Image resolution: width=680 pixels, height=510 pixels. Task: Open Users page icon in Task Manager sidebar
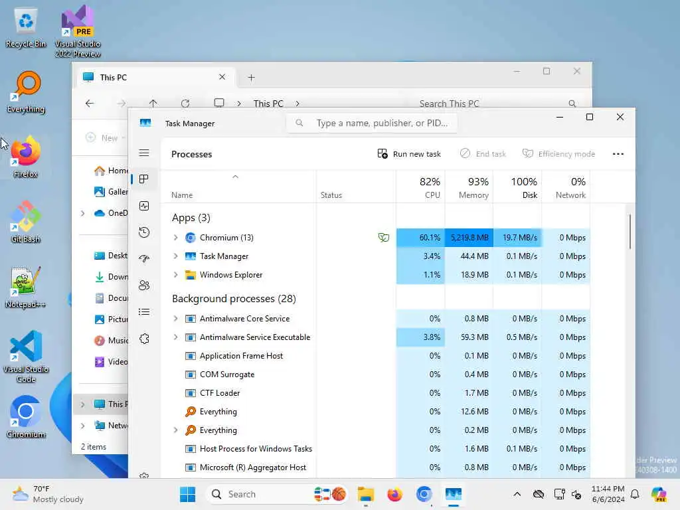[144, 286]
